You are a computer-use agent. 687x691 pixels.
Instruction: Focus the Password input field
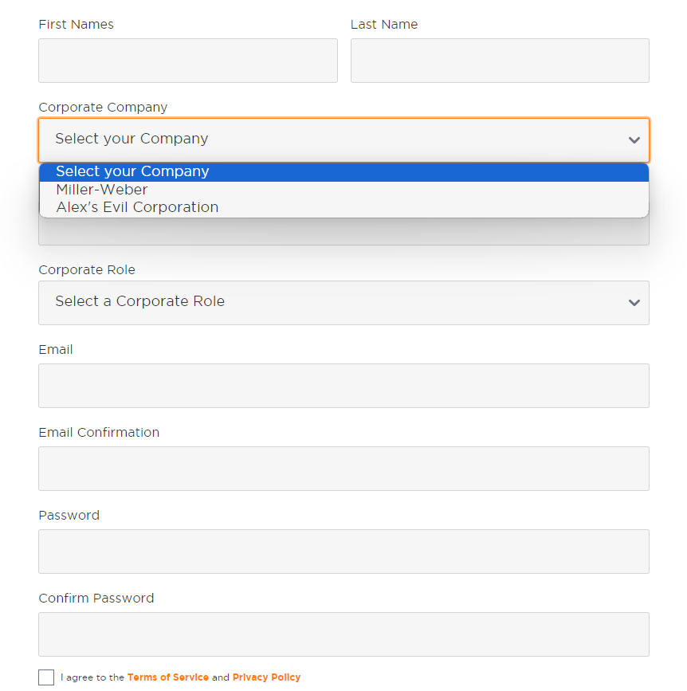click(x=343, y=552)
